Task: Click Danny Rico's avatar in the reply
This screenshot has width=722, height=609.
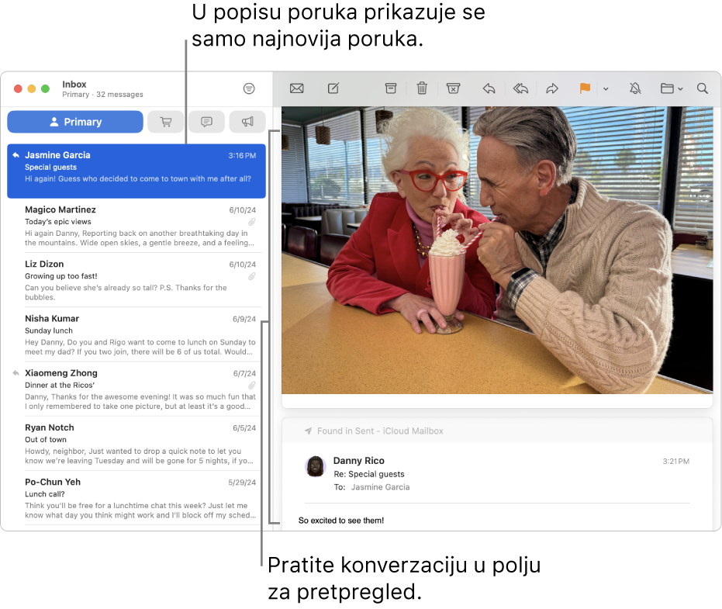Action: [316, 467]
